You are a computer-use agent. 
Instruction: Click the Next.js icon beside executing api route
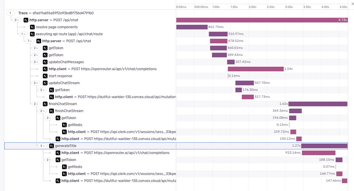point(32,34)
